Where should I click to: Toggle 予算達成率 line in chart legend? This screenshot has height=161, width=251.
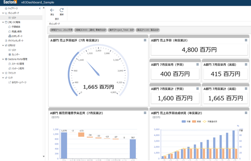tap(210, 122)
